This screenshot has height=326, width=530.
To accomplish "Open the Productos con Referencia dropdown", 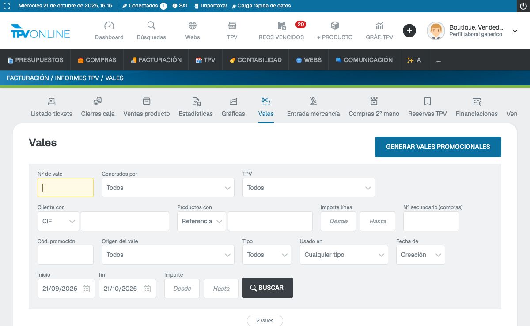I will (x=201, y=221).
